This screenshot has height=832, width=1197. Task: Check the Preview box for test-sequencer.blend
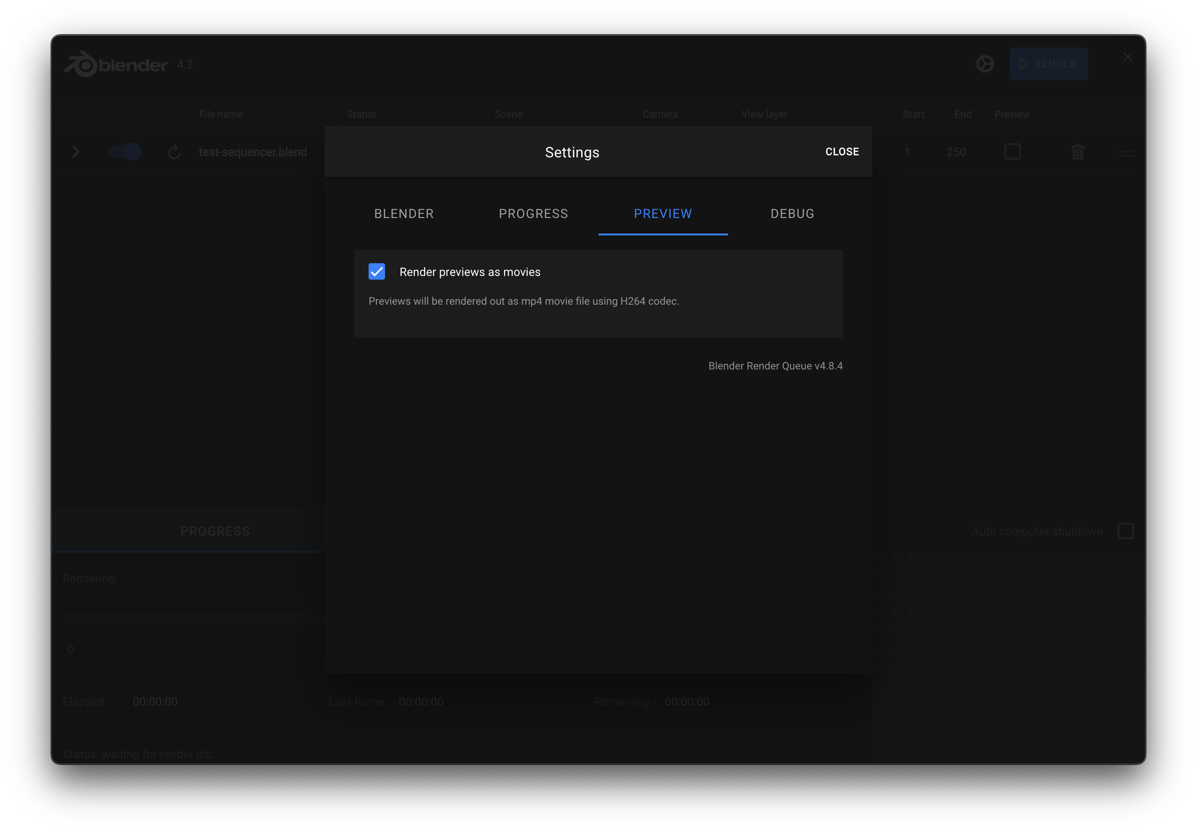(1012, 152)
